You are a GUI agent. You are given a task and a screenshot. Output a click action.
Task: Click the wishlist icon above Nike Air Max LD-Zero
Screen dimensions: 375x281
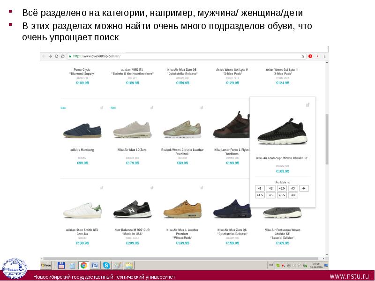click(x=151, y=108)
